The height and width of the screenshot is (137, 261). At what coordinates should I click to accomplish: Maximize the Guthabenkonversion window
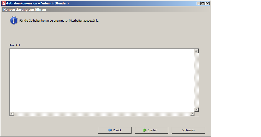203,3
